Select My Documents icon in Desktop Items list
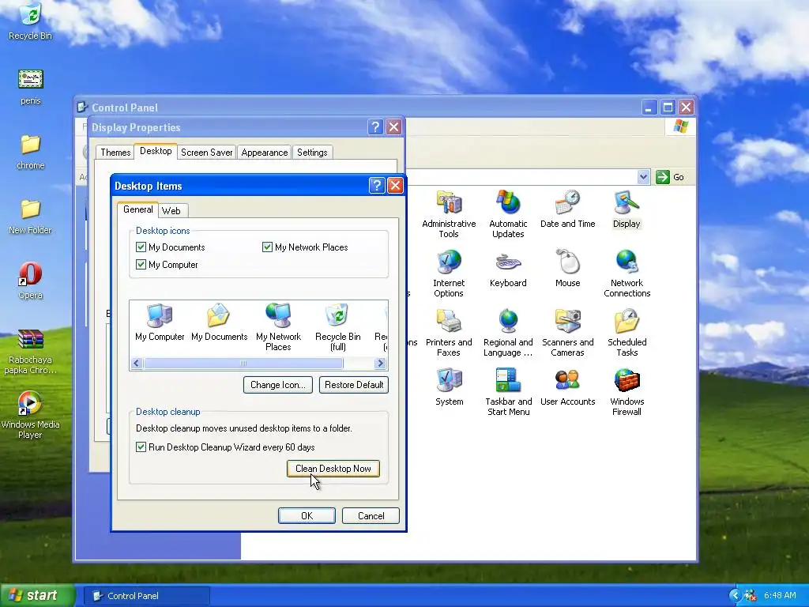Viewport: 809px width, 607px height. click(x=220, y=322)
